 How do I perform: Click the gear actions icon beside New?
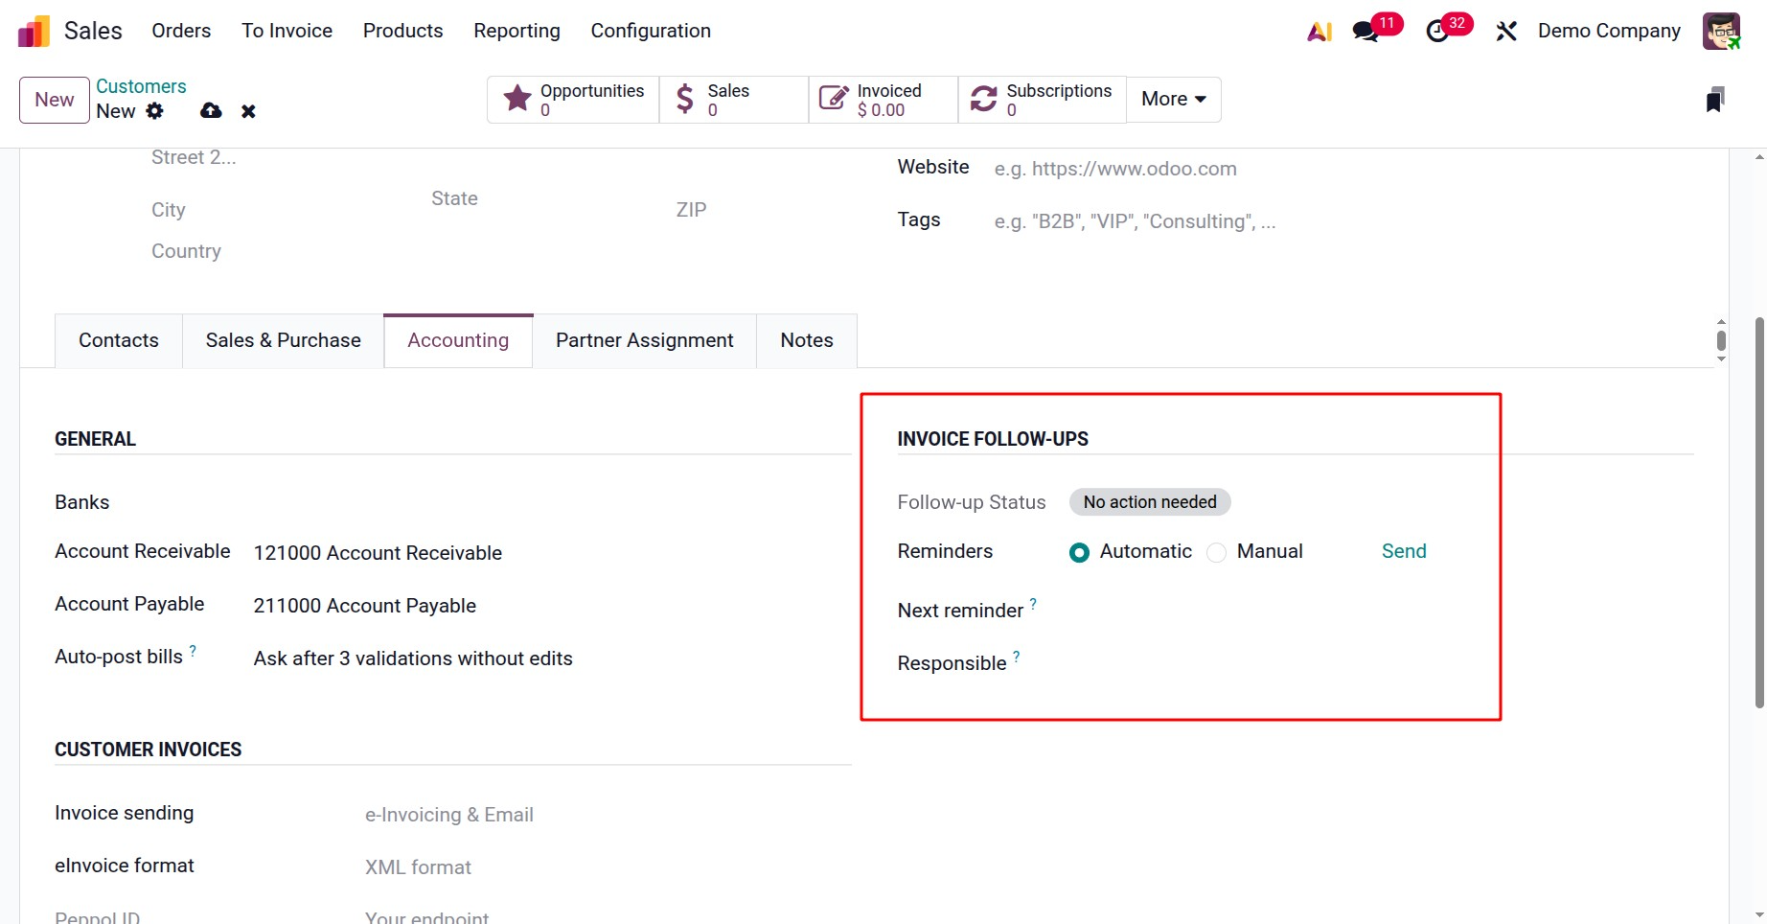[154, 111]
